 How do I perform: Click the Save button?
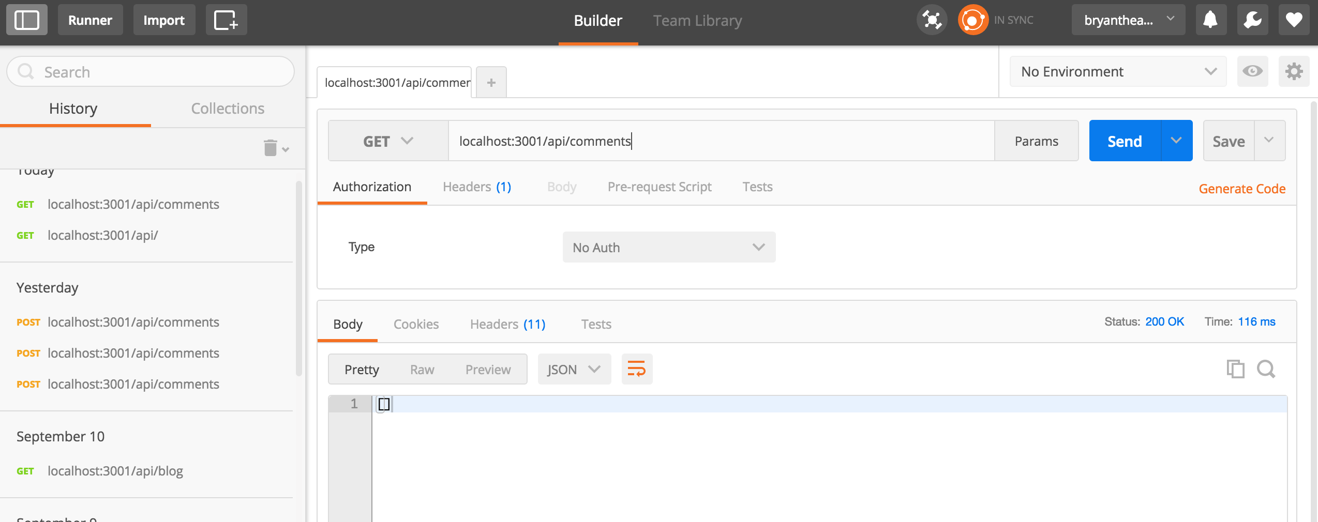tap(1229, 141)
